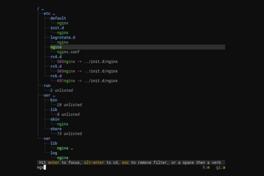Select the highlighted nginx directory under etc
This screenshot has height=176, width=264.
click(56, 47)
